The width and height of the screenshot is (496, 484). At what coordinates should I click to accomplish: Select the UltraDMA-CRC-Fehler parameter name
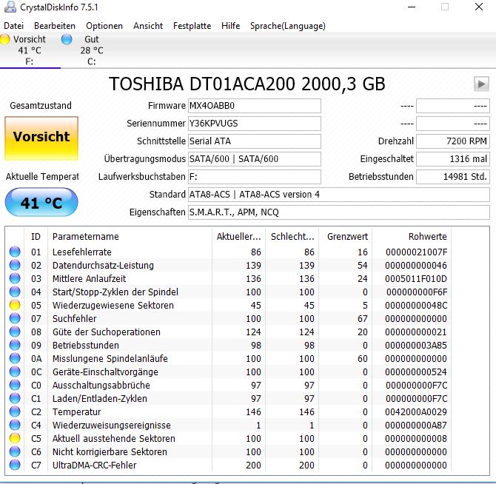tap(94, 465)
